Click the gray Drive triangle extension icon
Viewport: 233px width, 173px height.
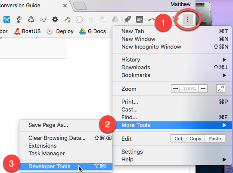click(x=115, y=19)
